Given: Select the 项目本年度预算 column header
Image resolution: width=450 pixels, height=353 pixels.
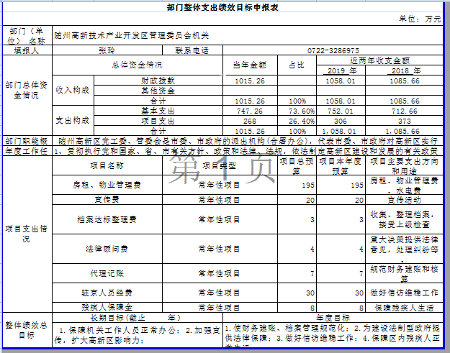Looking at the screenshot, I should click(x=341, y=165).
